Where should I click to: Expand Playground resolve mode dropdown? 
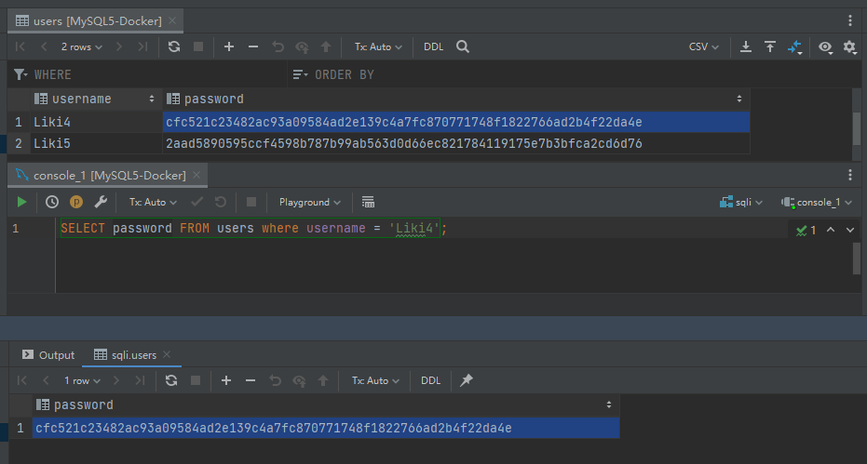(x=309, y=202)
